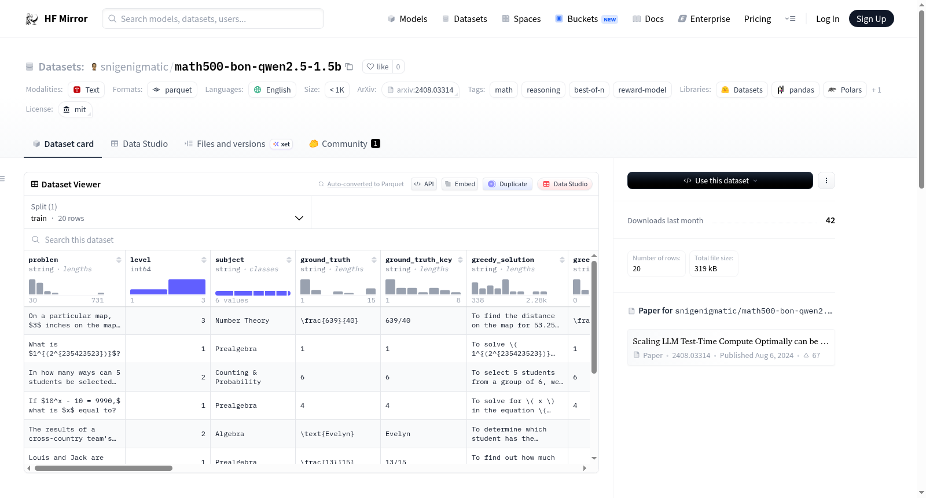
Task: Open the Community tab
Action: [x=345, y=144]
